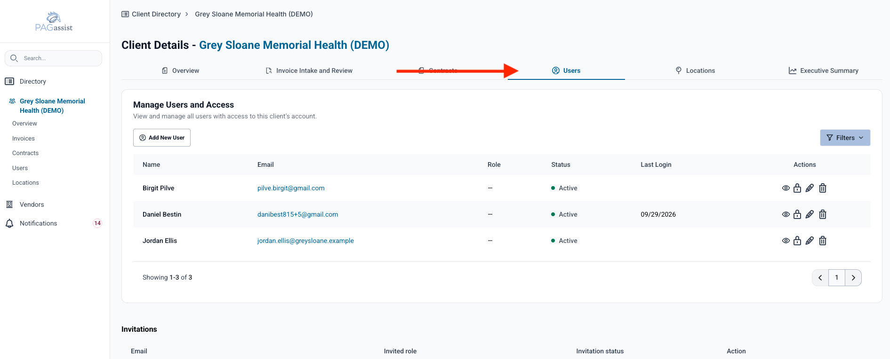This screenshot has width=890, height=359.
Task: Focus the sidebar search field
Action: (53, 58)
